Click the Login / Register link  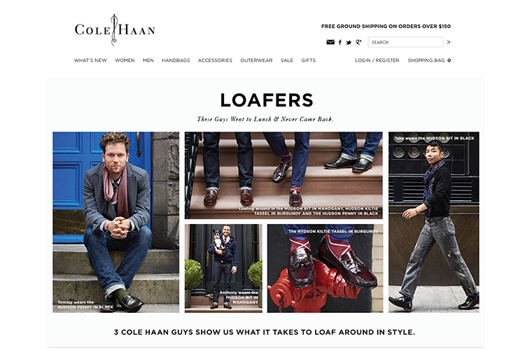tap(377, 60)
